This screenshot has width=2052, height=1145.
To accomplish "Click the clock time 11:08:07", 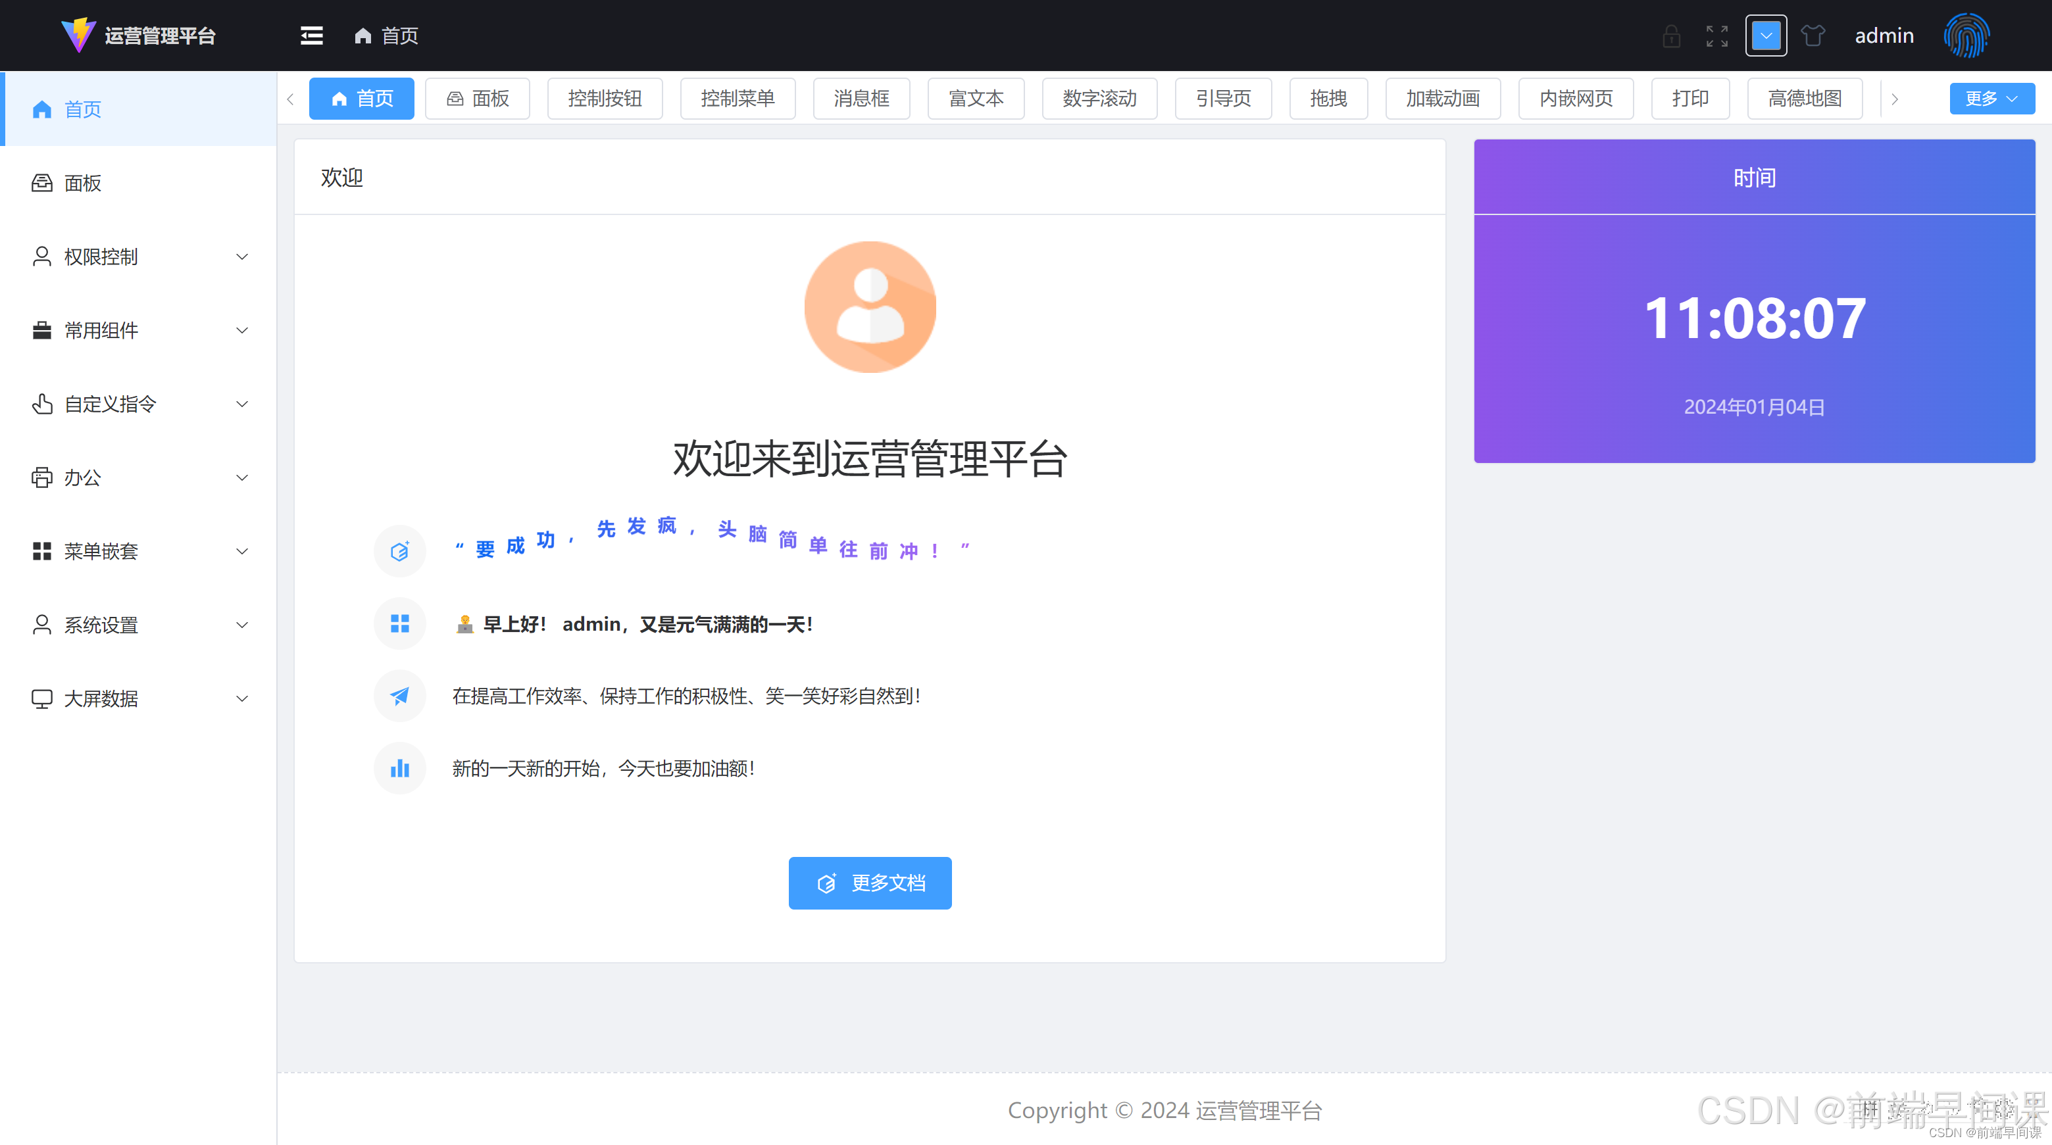I will [1755, 318].
